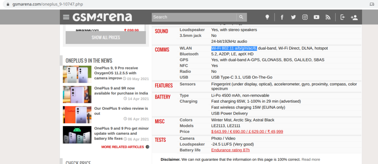Click the NFC spec label
Viewport: 378px width, 164px height.
pyautogui.click(x=184, y=66)
